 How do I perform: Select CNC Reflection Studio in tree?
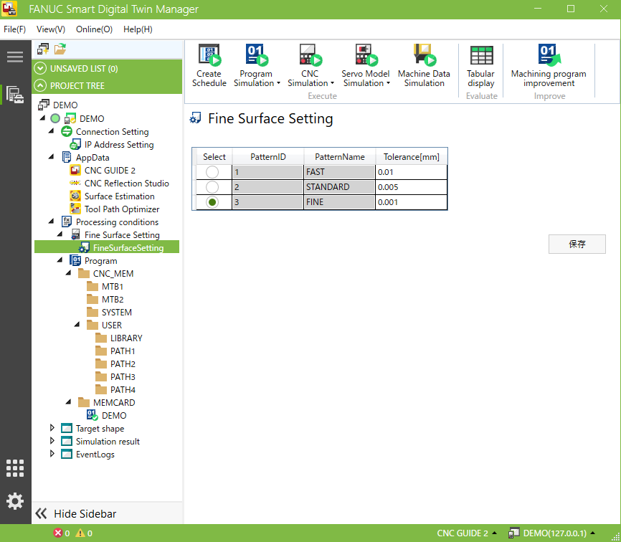pos(126,184)
